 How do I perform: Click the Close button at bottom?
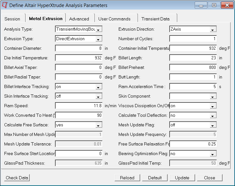pos(209,178)
